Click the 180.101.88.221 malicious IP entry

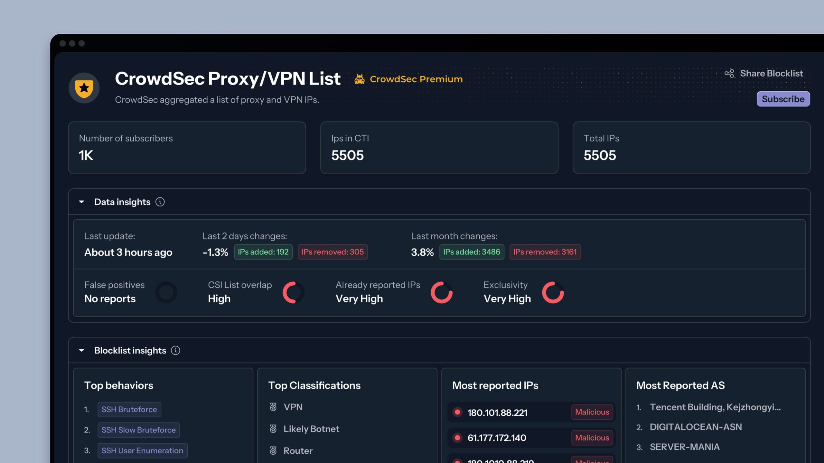tap(531, 412)
